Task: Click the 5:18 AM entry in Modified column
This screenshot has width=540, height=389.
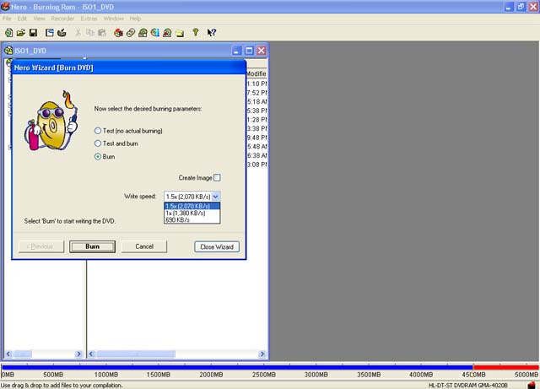Action: [x=256, y=101]
